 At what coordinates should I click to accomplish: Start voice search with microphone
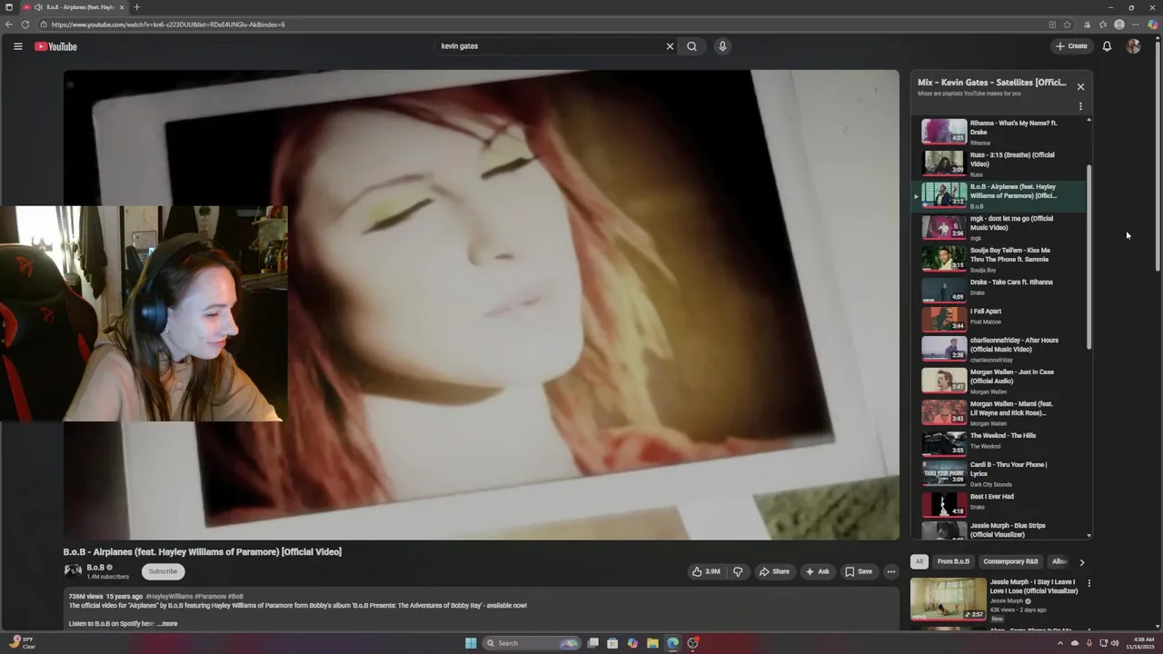point(722,46)
